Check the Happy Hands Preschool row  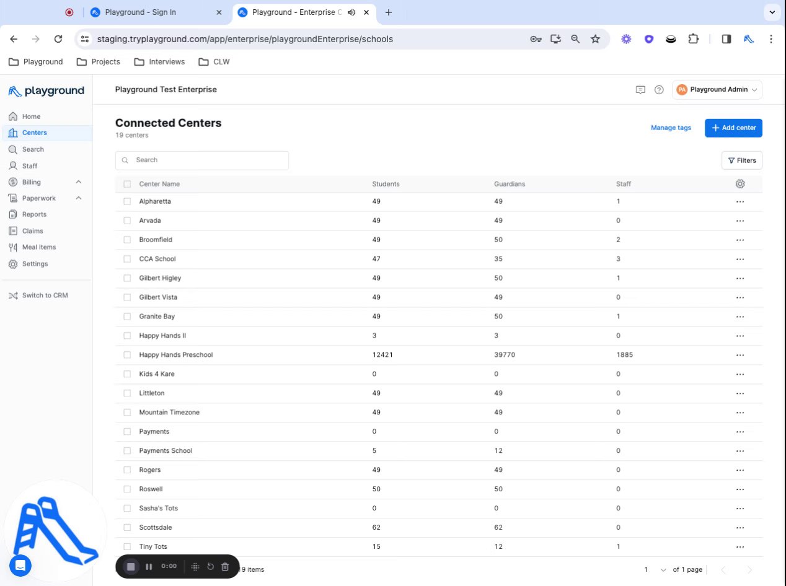(127, 355)
